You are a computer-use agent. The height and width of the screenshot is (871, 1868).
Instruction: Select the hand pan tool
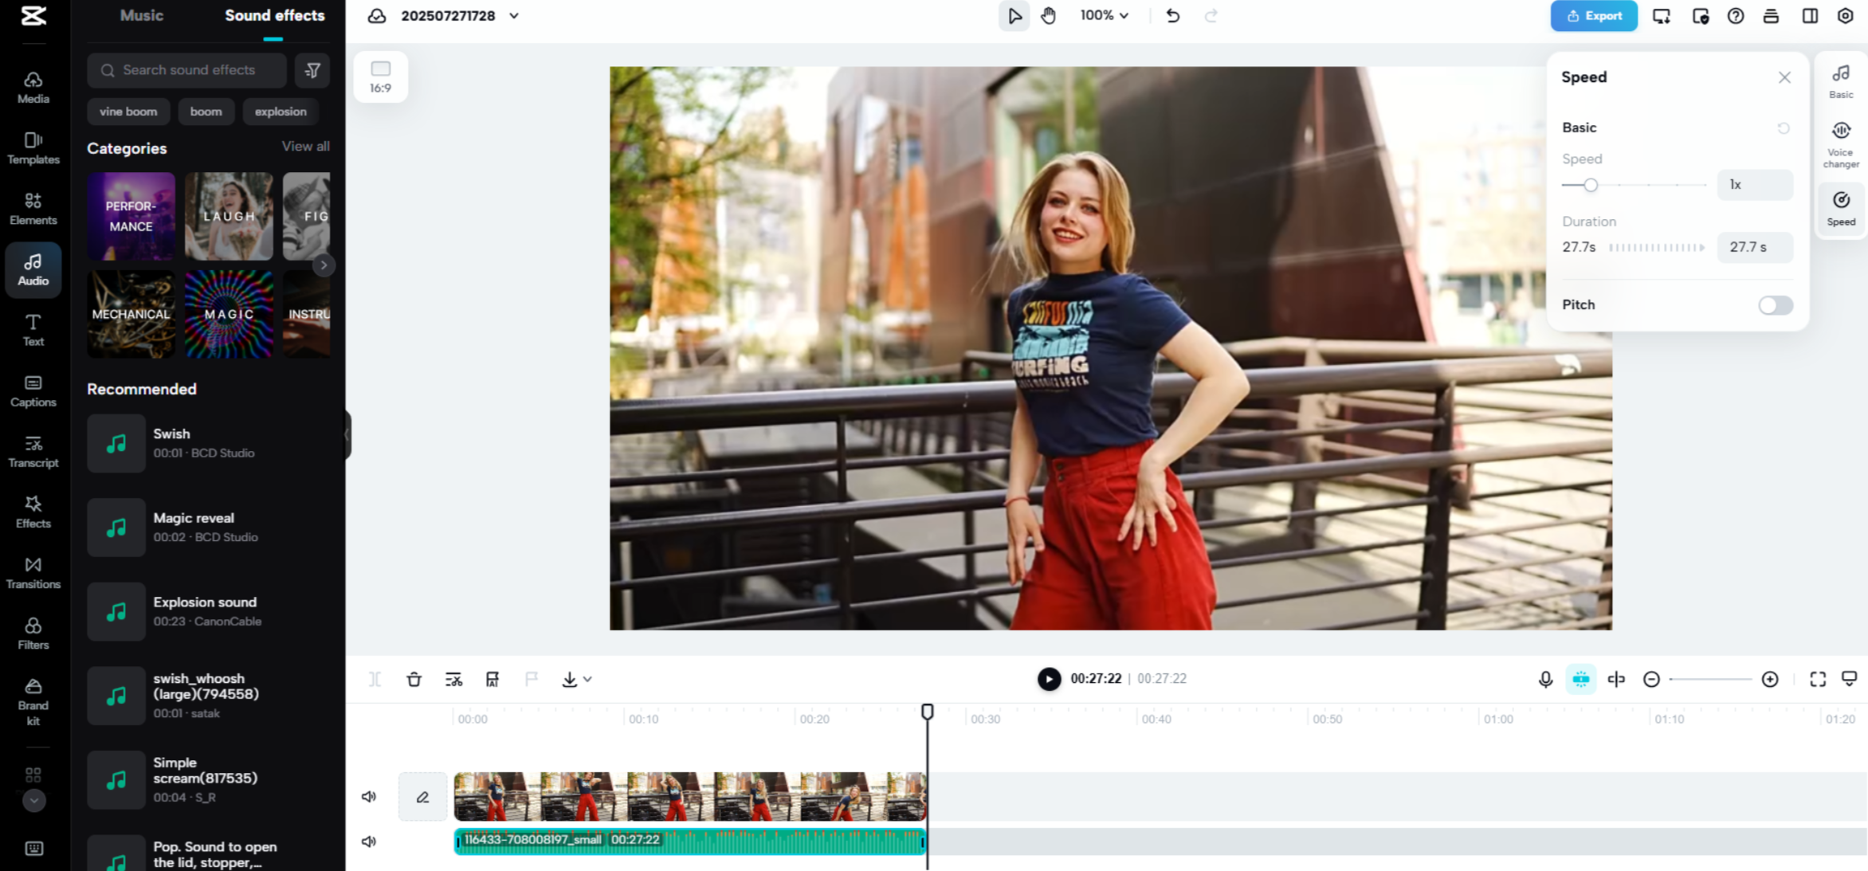pos(1048,16)
